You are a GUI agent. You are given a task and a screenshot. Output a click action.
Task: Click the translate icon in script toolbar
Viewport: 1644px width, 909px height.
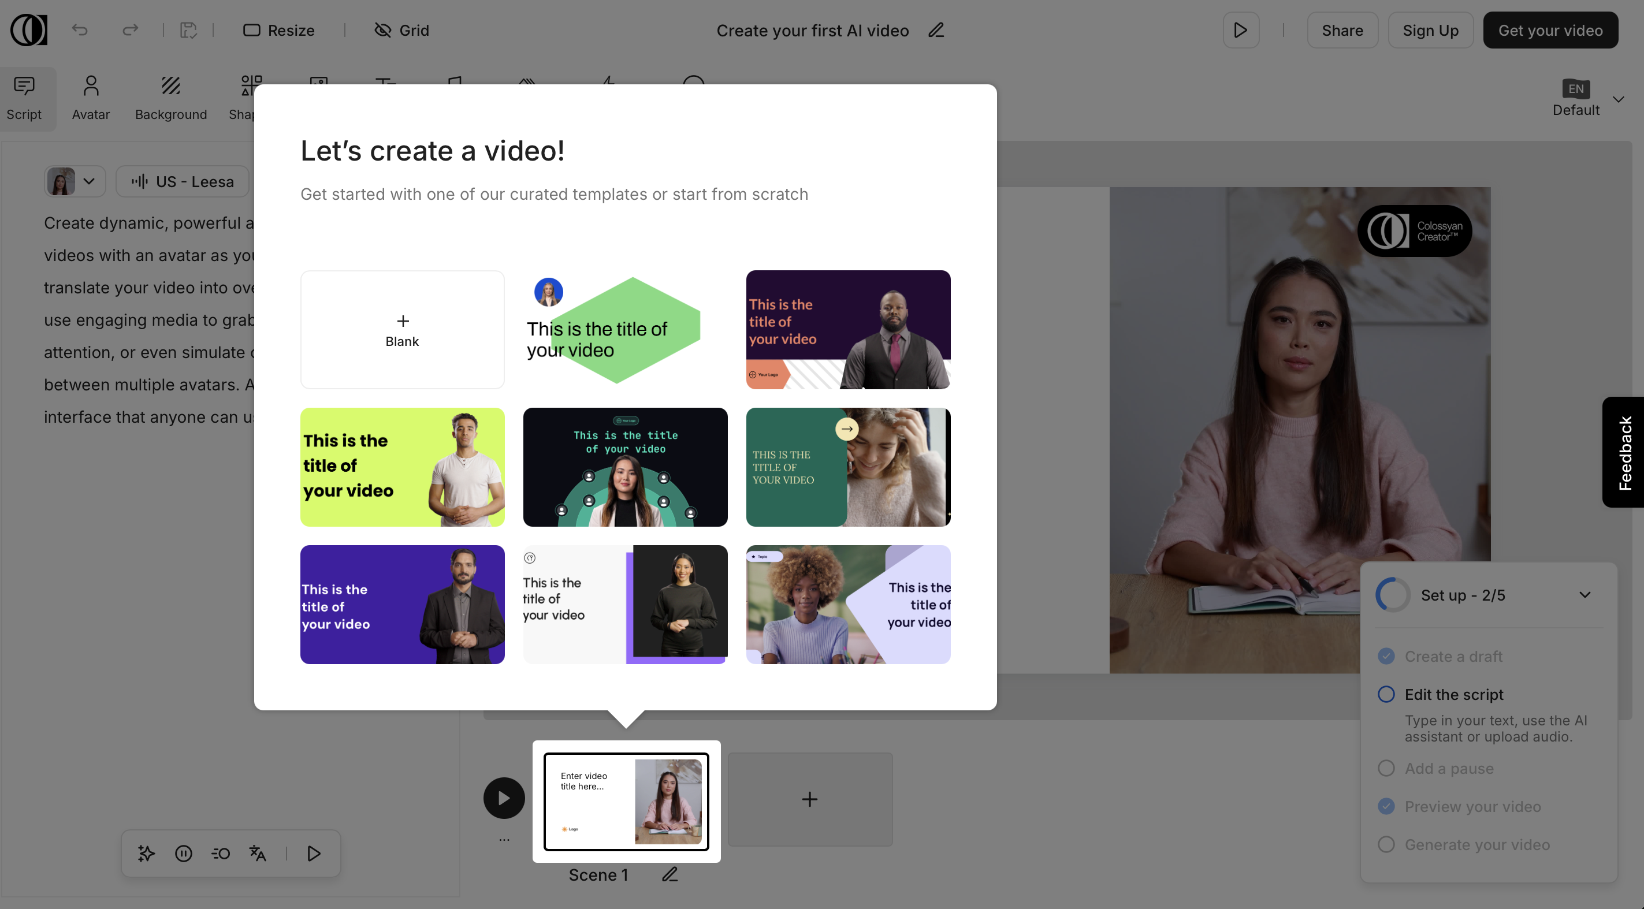[257, 853]
